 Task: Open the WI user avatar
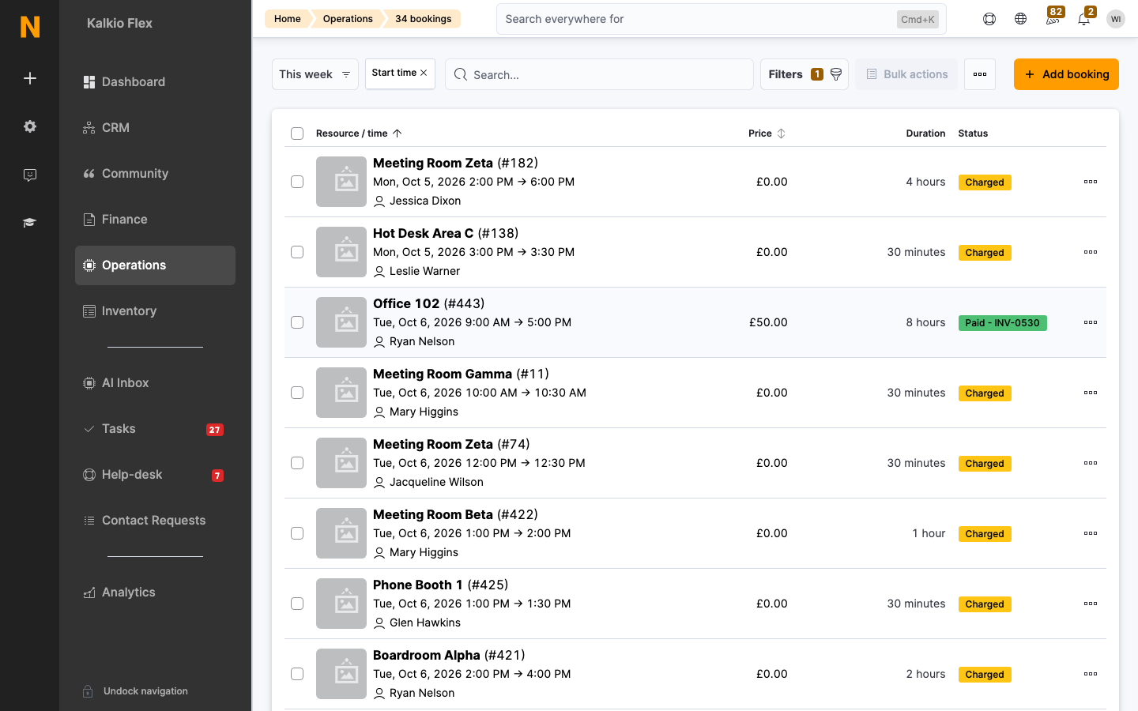click(x=1116, y=19)
